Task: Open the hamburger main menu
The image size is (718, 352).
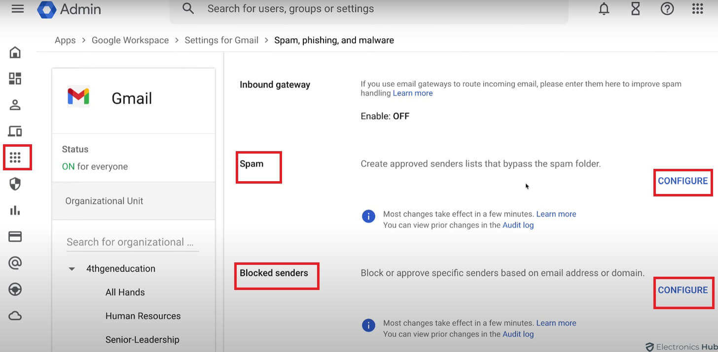Action: 18,9
